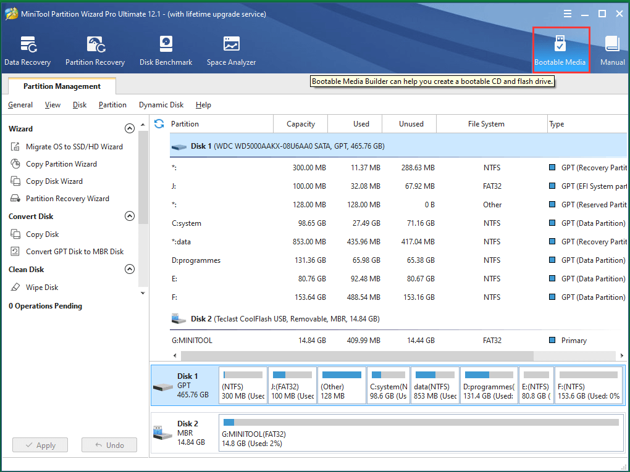This screenshot has width=630, height=472.
Task: Select the C:system row in the partition list
Action: pyautogui.click(x=398, y=223)
